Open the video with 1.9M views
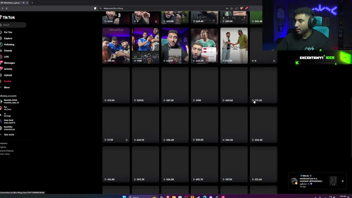Viewport: 352px width, 198px height. coord(145,46)
